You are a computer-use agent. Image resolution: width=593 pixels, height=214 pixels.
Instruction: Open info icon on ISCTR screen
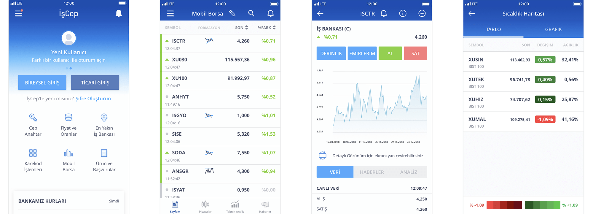point(403,13)
